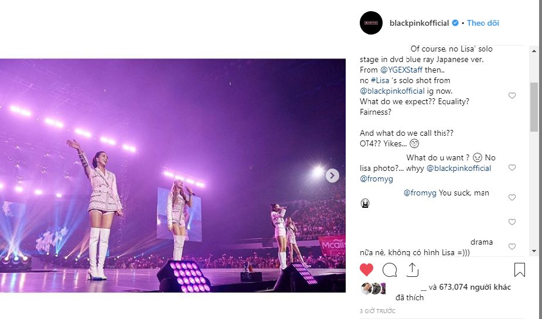Image resolution: width=542 pixels, height=319 pixels.
Task: Unlike the post with the red heart
Action: [x=366, y=270]
